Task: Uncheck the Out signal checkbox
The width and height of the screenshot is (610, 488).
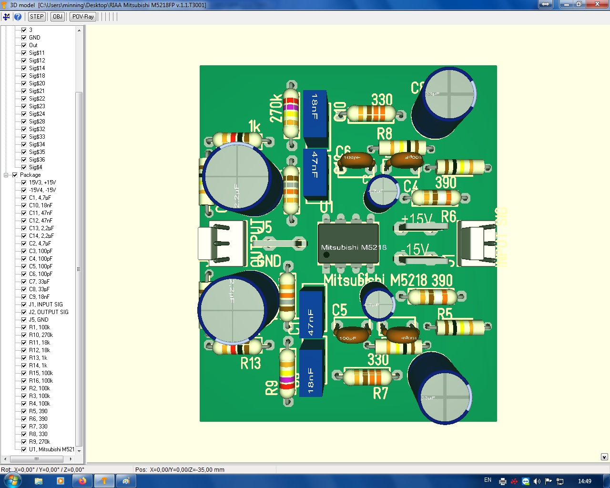Action: 24,45
